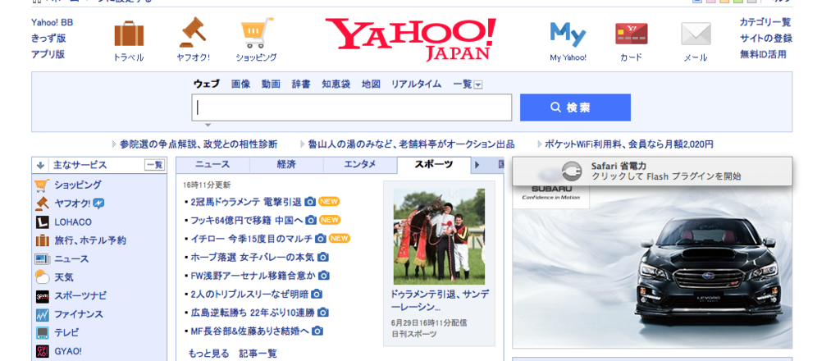The image size is (840, 361).
Task: Open the Travel suitcase icon
Action: click(129, 34)
